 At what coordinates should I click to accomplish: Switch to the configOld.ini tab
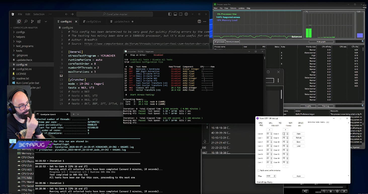coord(93,22)
